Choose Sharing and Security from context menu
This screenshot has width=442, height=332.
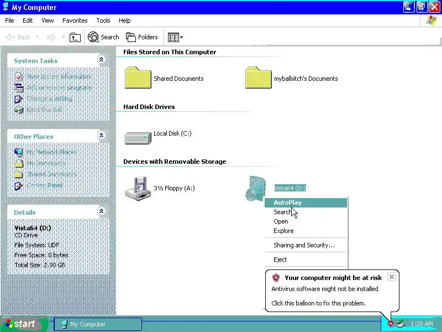tap(306, 245)
